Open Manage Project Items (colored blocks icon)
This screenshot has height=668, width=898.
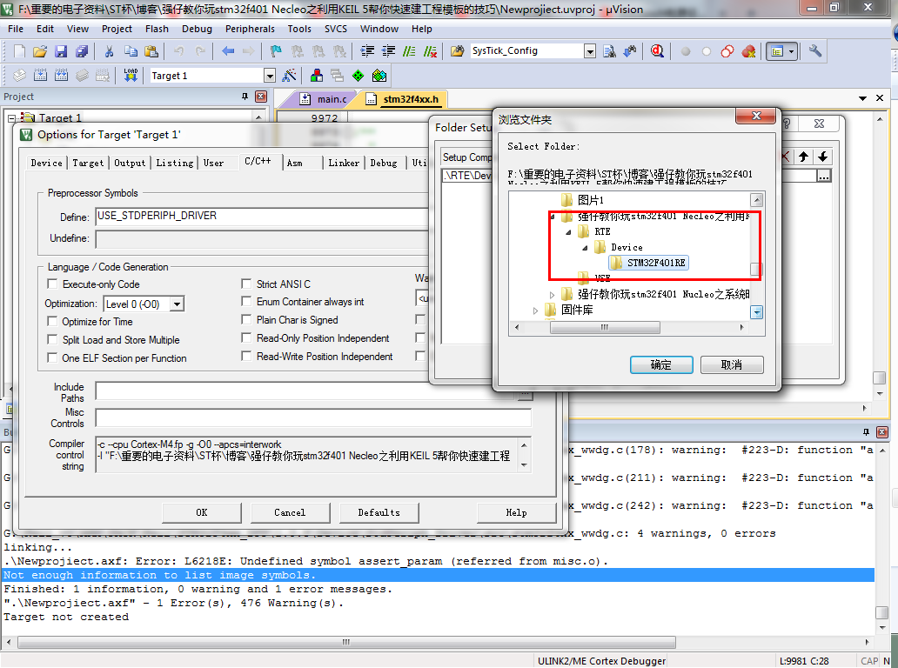point(316,75)
